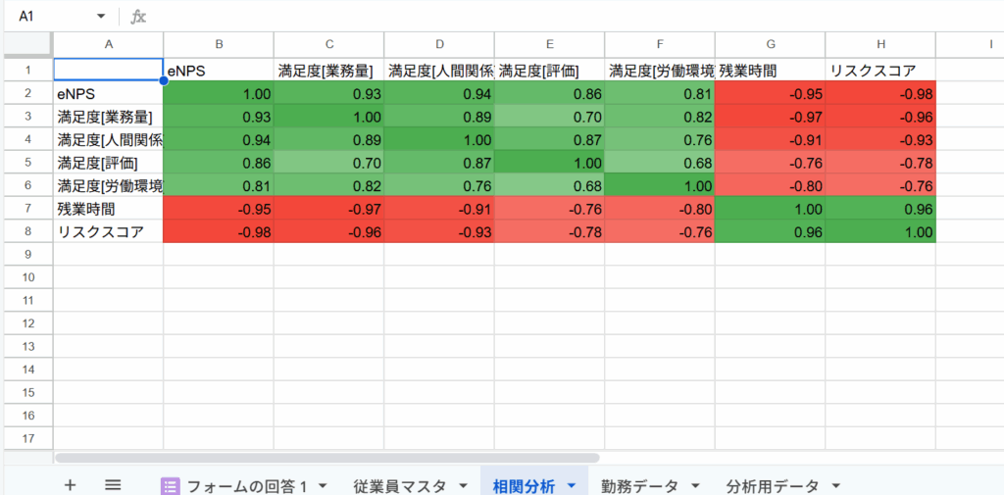
Task: Select the 相関分析 sheet tab
Action: click(524, 486)
